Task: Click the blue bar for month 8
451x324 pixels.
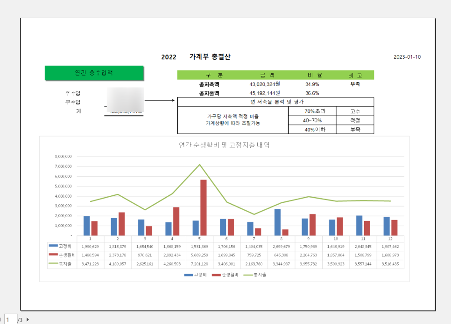Action: (277, 222)
